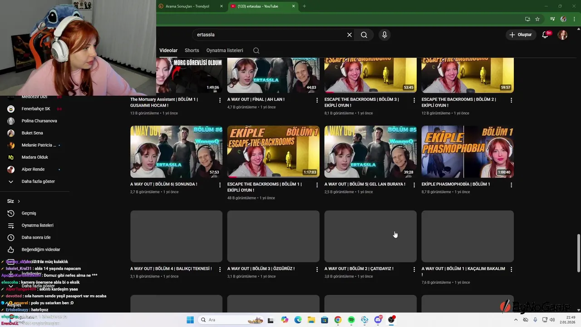Click the page vertical scrollbar thumb
This screenshot has height=327, width=581.
(578, 253)
